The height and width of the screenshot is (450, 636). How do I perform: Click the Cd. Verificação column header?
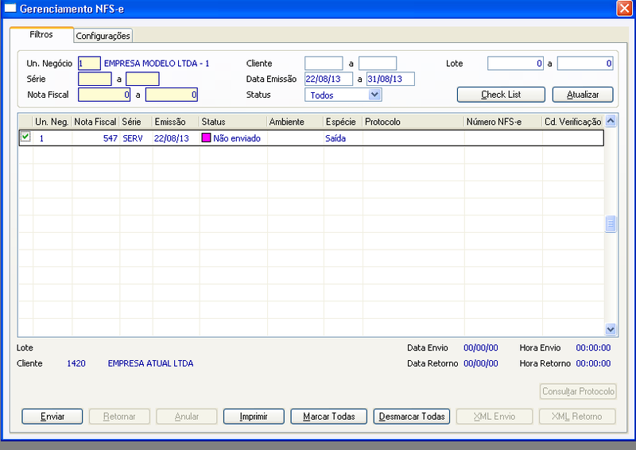(x=572, y=122)
